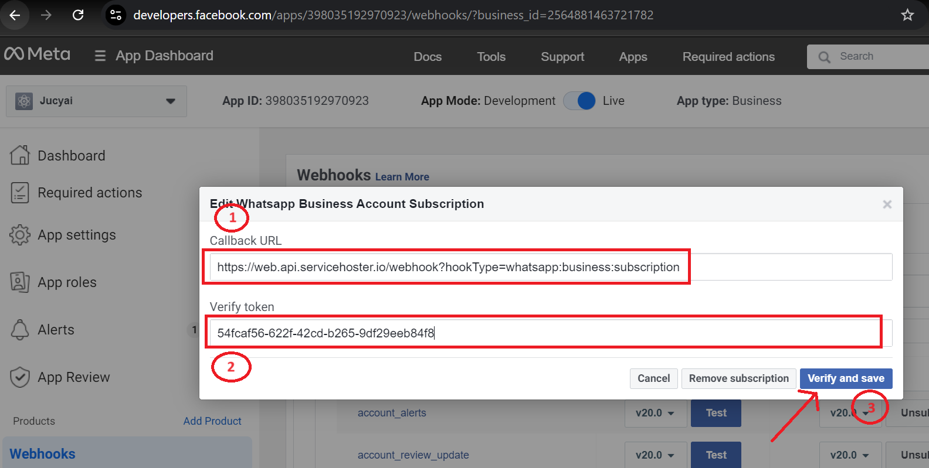Click the Webhooks Learn More link

pyautogui.click(x=402, y=177)
